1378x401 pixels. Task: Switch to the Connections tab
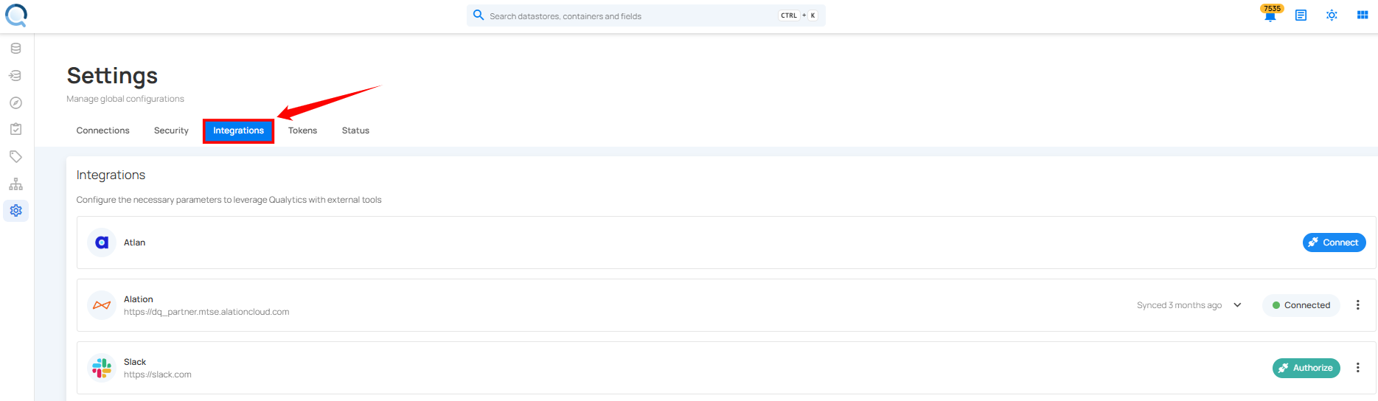(103, 130)
